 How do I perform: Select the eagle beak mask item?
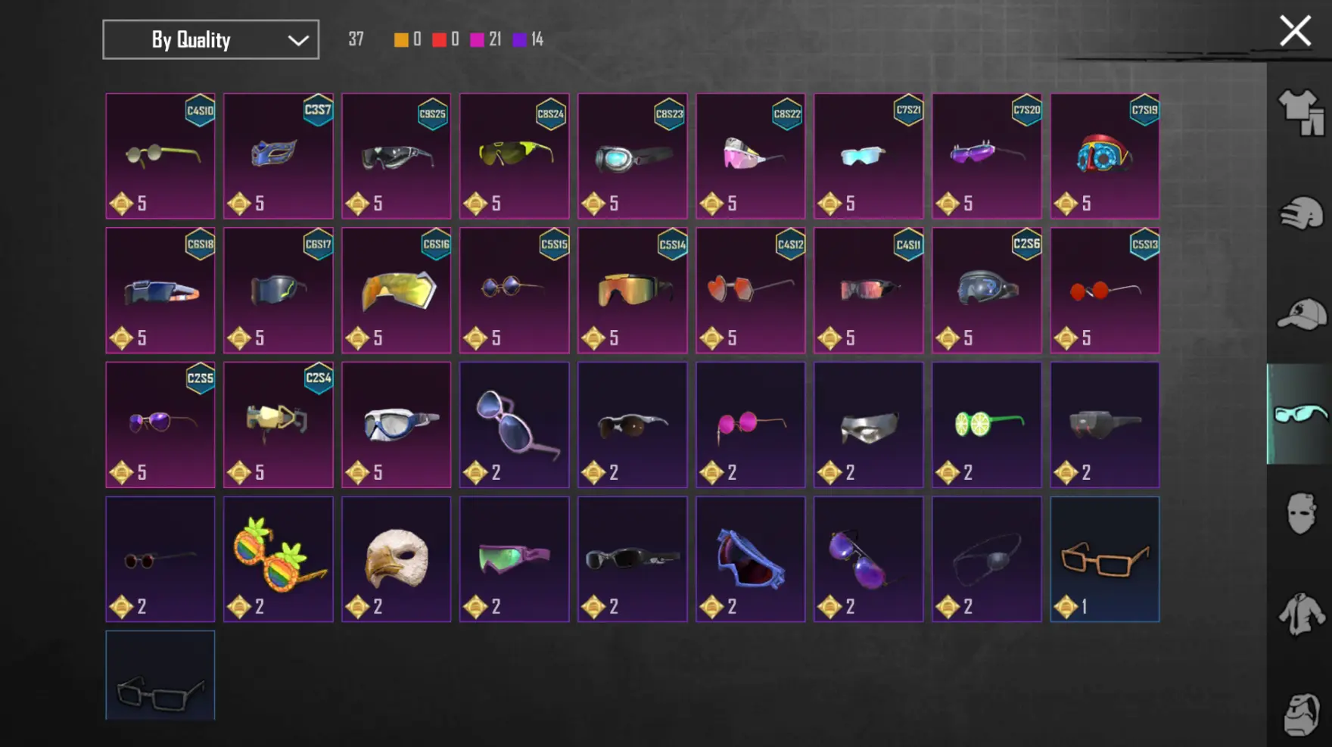(397, 559)
